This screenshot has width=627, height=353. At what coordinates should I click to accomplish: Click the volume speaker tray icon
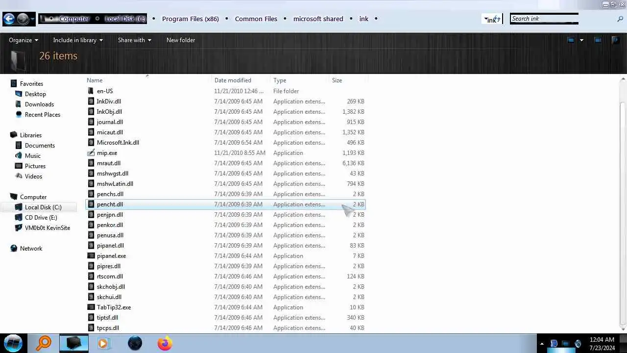click(x=578, y=344)
